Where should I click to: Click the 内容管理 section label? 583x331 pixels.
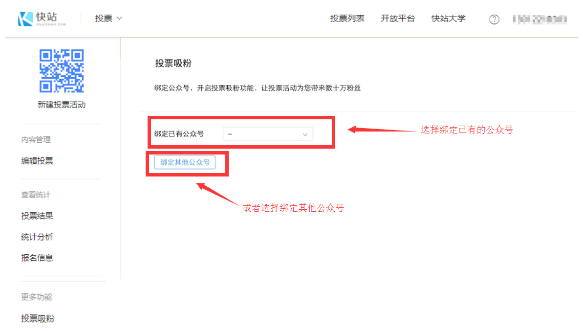[36, 140]
